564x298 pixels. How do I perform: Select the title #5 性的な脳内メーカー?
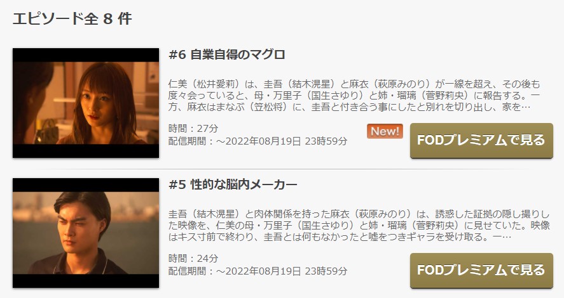[233, 185]
